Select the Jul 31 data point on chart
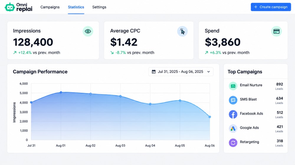 tap(31, 102)
